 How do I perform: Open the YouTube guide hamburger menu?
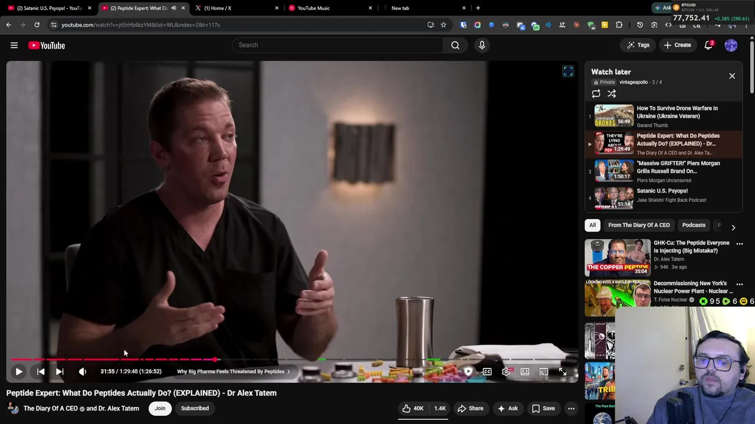point(14,45)
